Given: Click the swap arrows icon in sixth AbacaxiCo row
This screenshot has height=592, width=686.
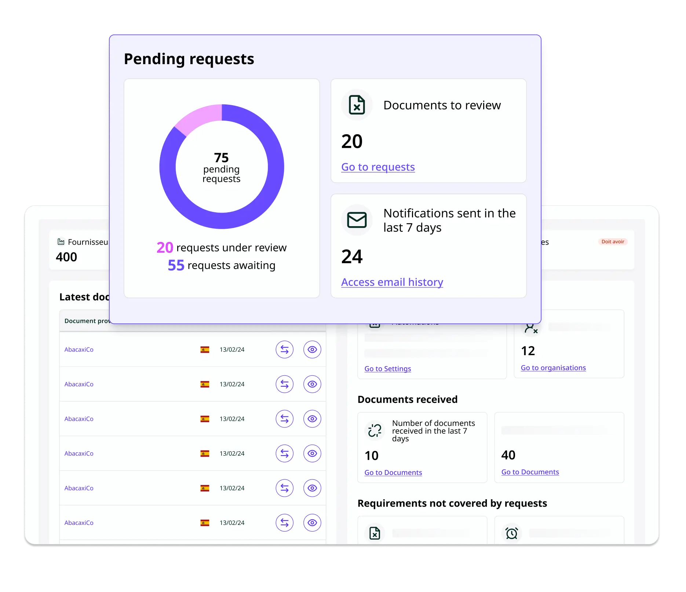Looking at the screenshot, I should tap(284, 523).
